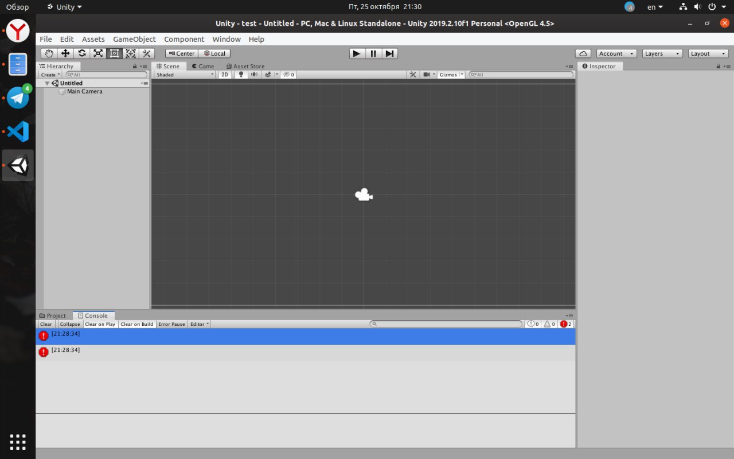Toggle the Gizmos button

448,75
